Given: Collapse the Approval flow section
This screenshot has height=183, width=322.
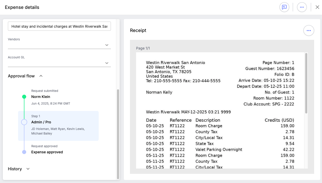Looking at the screenshot, I should (x=41, y=76).
